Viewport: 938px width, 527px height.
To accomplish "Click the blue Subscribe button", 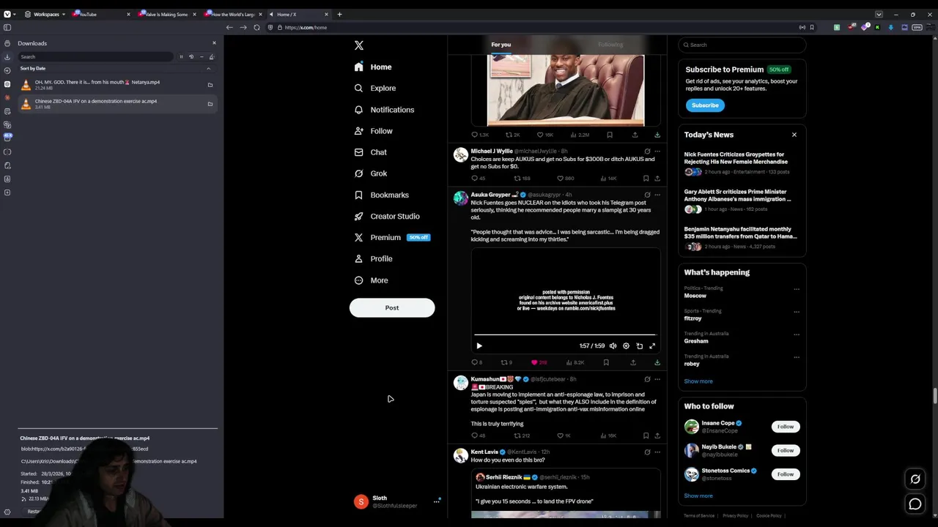I will [705, 105].
